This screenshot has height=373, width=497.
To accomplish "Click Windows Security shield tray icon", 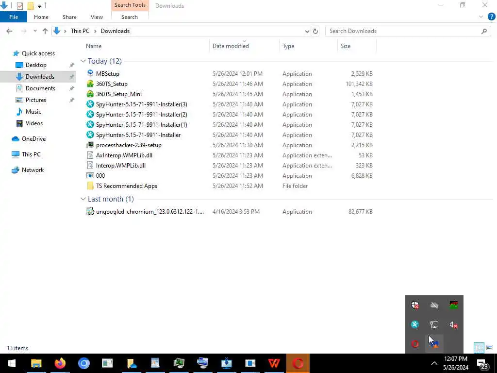I will click(x=415, y=305).
